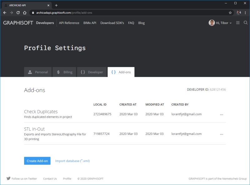Open the Profile footer link
The image size is (250, 185).
pyautogui.click(x=67, y=179)
